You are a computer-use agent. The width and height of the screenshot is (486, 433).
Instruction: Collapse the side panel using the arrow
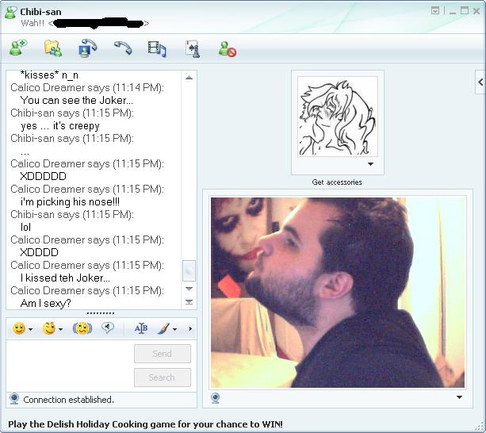[480, 82]
